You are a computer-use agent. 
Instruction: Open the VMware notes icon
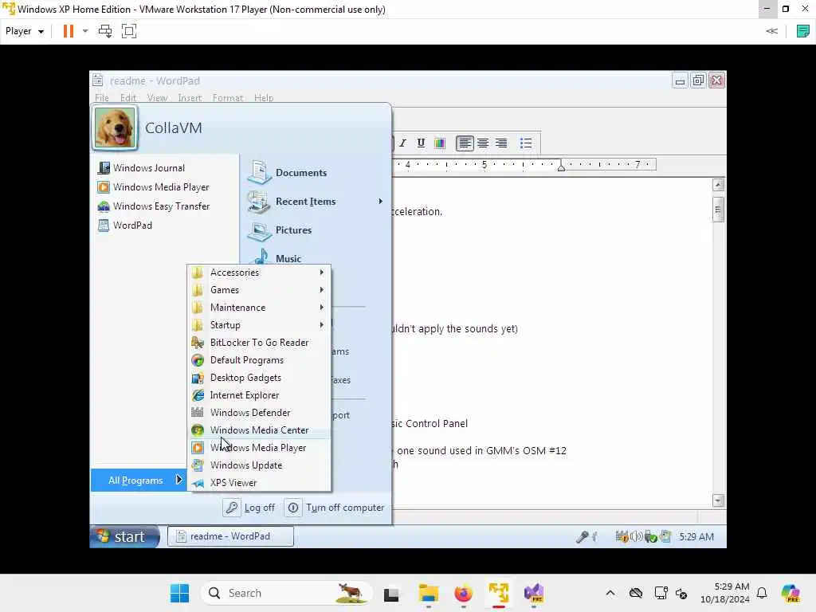point(803,31)
